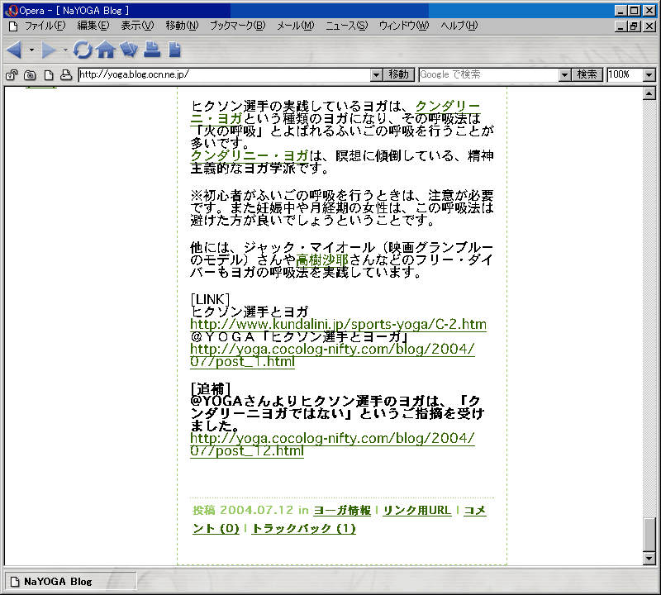Click the 100% zoom value field

coord(625,75)
